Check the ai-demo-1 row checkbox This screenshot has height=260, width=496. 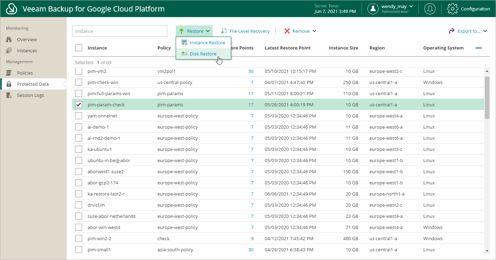tap(79, 127)
